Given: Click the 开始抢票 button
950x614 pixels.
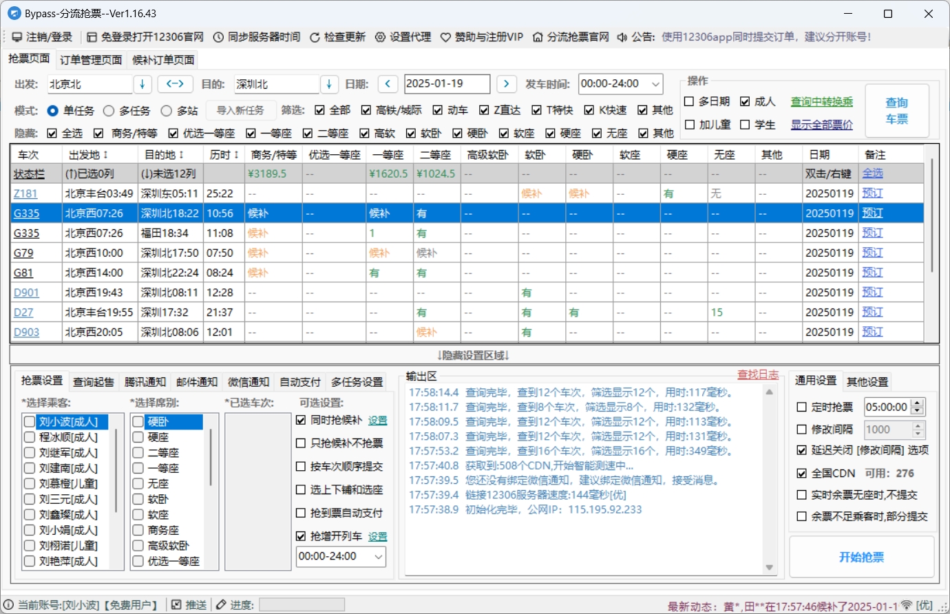Looking at the screenshot, I should [861, 557].
